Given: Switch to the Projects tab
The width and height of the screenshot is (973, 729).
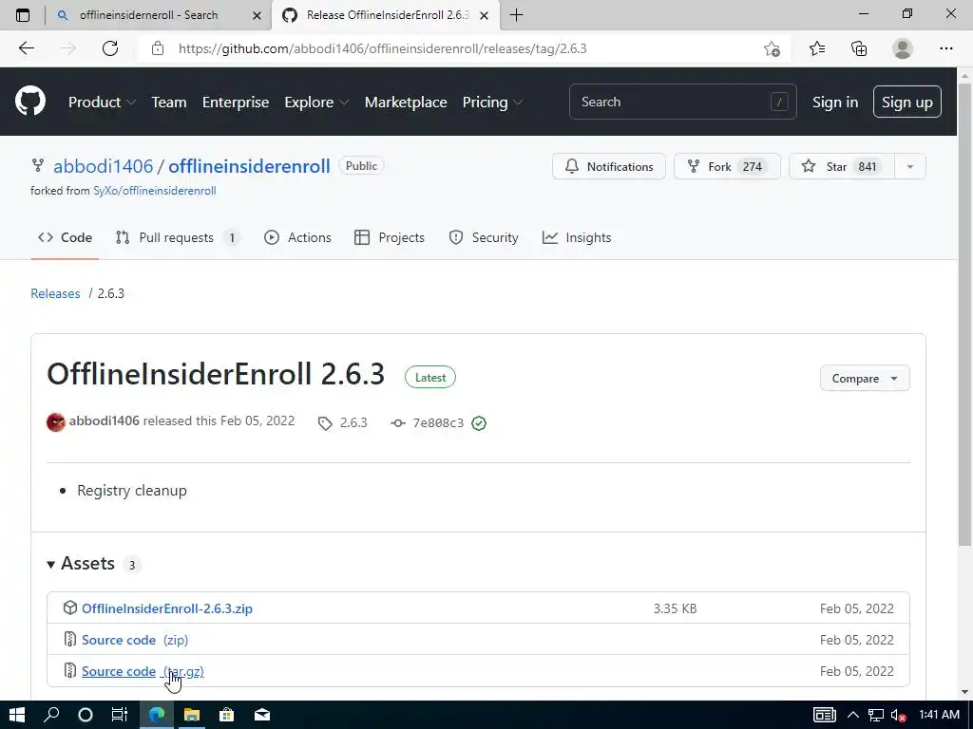Looking at the screenshot, I should (389, 237).
